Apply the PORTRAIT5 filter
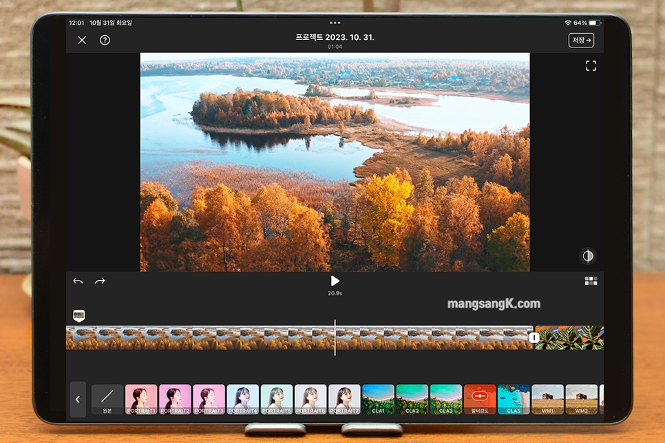Viewport: 665px width, 443px height. click(277, 400)
